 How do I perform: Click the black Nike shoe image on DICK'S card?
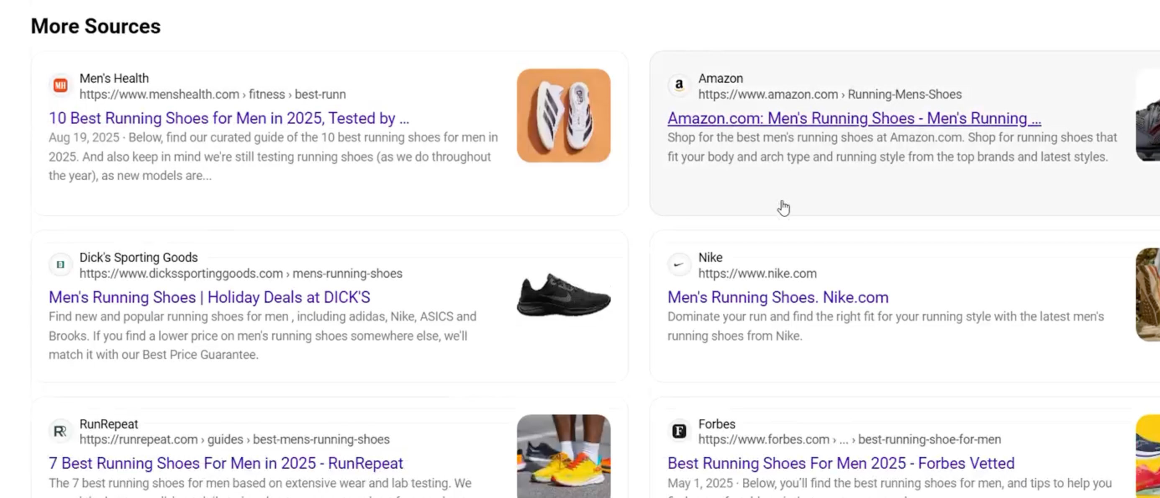click(x=564, y=295)
